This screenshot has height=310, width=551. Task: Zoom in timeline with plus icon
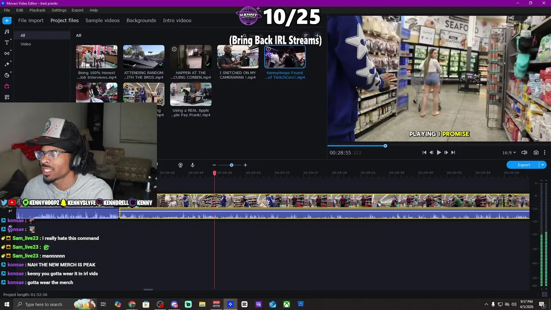click(x=245, y=165)
